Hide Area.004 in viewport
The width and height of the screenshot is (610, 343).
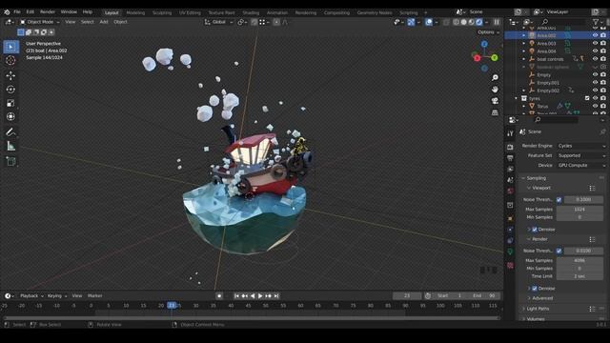pos(595,50)
